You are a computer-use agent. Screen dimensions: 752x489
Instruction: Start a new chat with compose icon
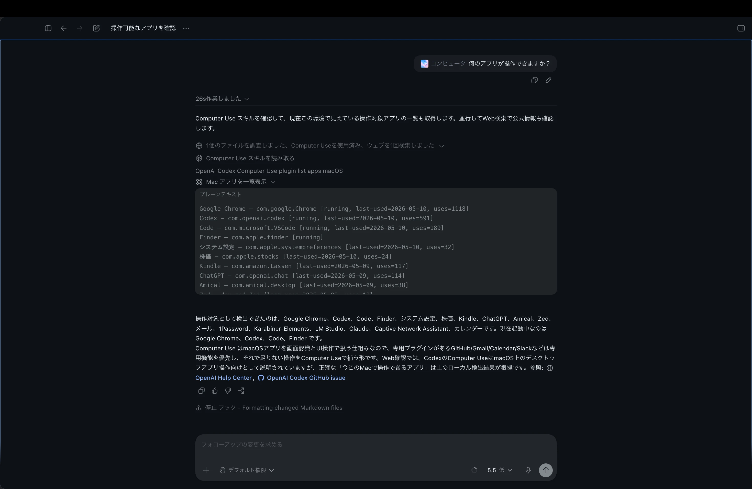[x=96, y=28]
